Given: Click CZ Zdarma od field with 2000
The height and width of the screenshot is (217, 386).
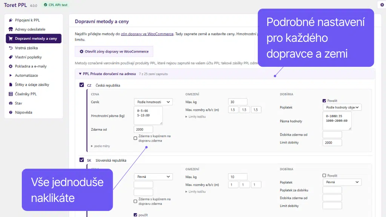Looking at the screenshot, I should [x=143, y=130].
